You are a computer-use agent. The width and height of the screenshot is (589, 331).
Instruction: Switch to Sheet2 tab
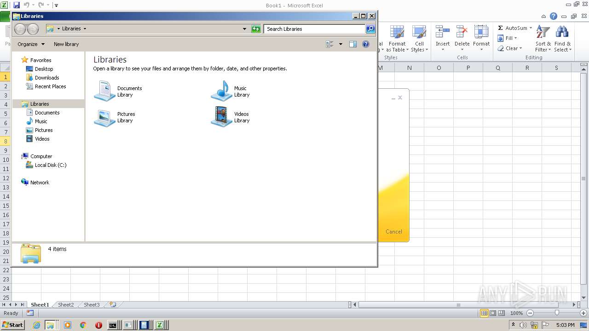66,305
